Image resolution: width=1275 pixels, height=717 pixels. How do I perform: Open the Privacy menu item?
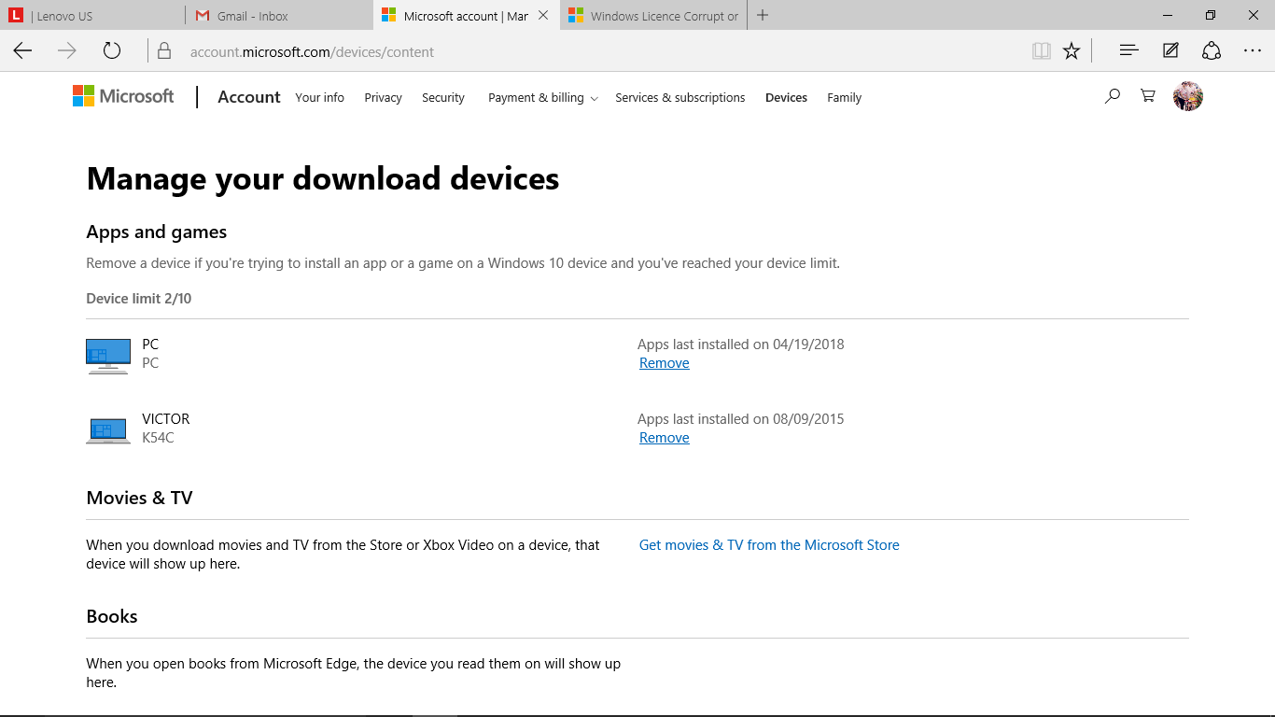coord(383,97)
